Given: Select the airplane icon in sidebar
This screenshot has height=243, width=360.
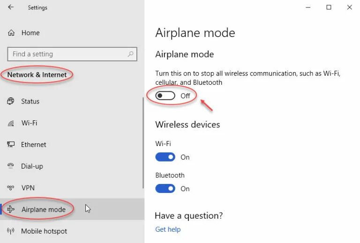Looking at the screenshot, I should (11, 209).
